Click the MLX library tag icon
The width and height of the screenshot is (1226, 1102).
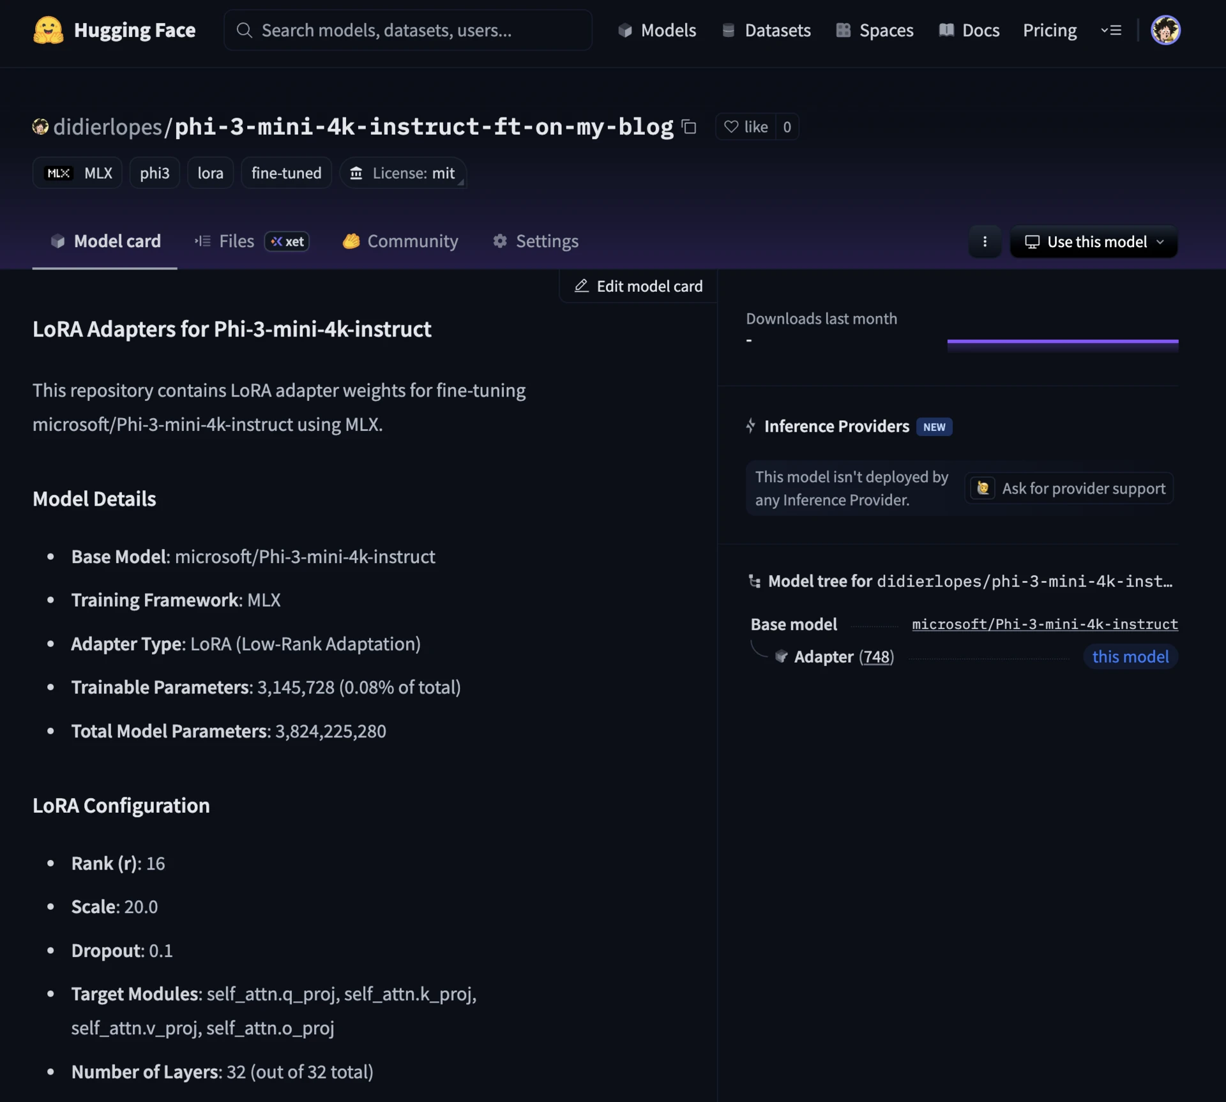point(59,173)
